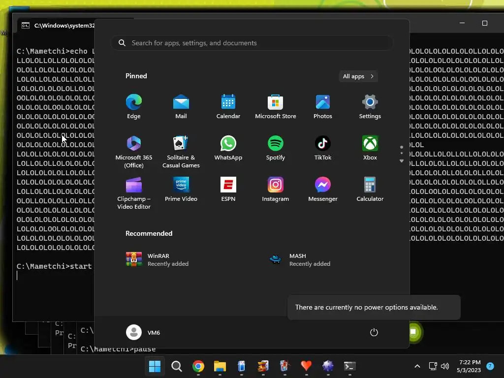Open notification center badge
This screenshot has height=378, width=504.
[490, 366]
